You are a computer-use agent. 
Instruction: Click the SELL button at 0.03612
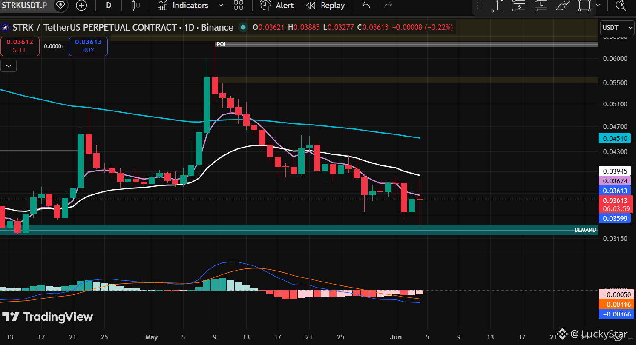click(x=20, y=46)
